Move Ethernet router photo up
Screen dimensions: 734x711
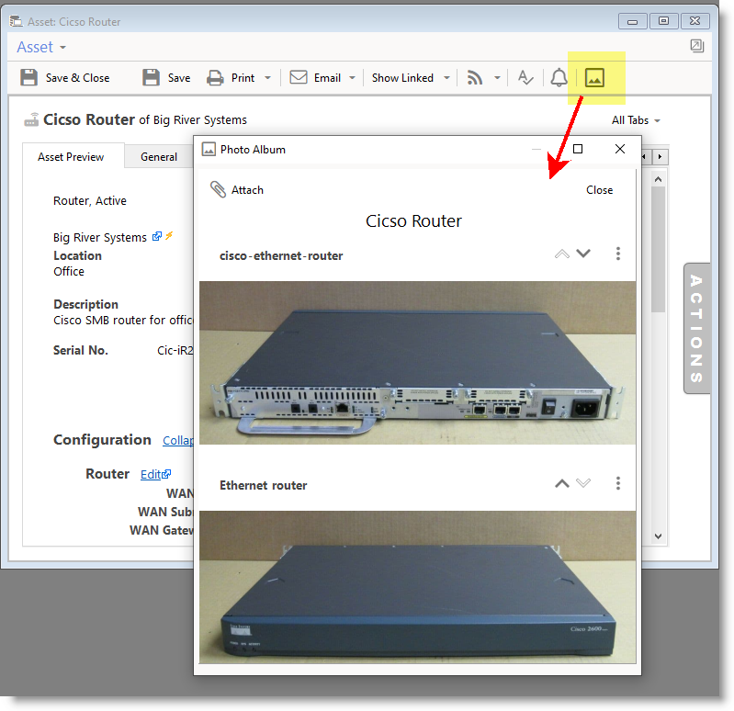coord(561,484)
